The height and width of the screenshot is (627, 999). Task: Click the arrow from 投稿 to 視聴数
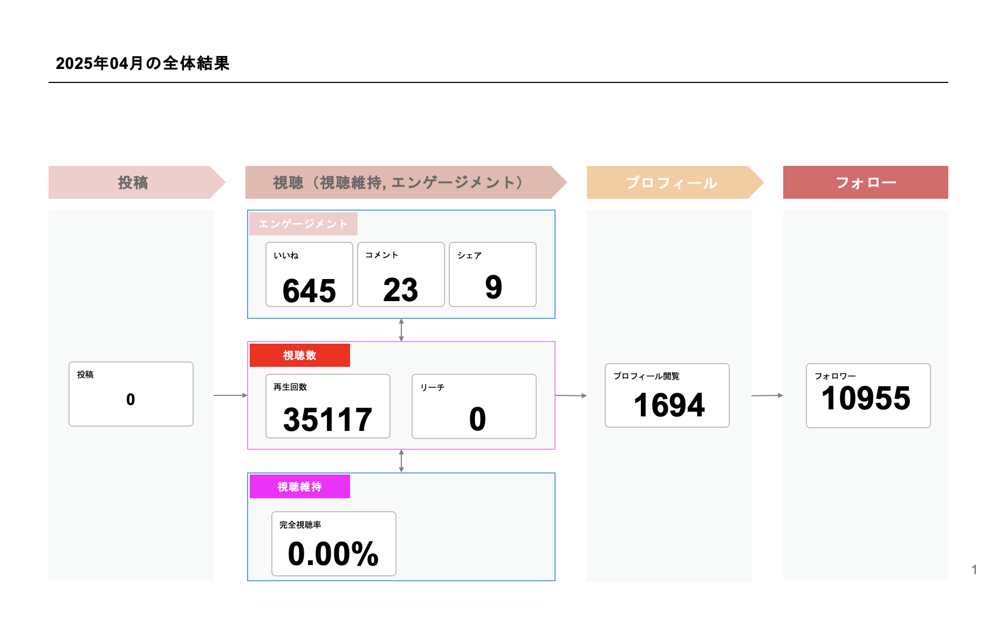point(230,395)
